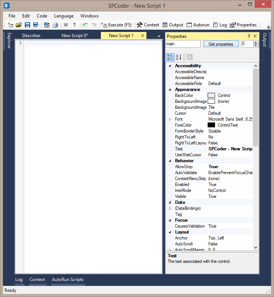The image size is (274, 297).
Task: Decrease the numeric spinner value
Action: tap(255, 45)
